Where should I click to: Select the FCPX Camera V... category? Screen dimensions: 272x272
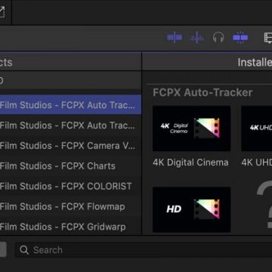coord(70,146)
